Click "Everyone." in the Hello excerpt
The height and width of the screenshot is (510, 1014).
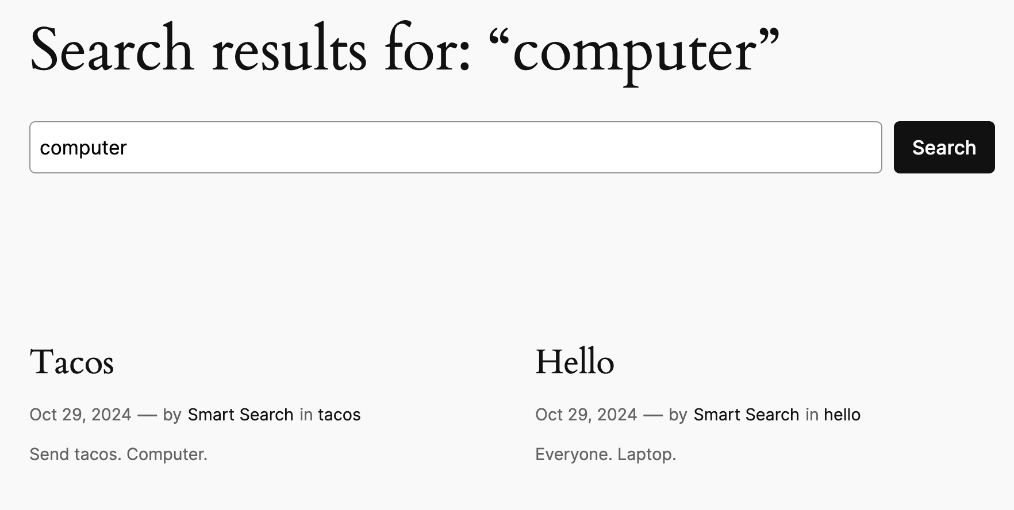click(574, 454)
